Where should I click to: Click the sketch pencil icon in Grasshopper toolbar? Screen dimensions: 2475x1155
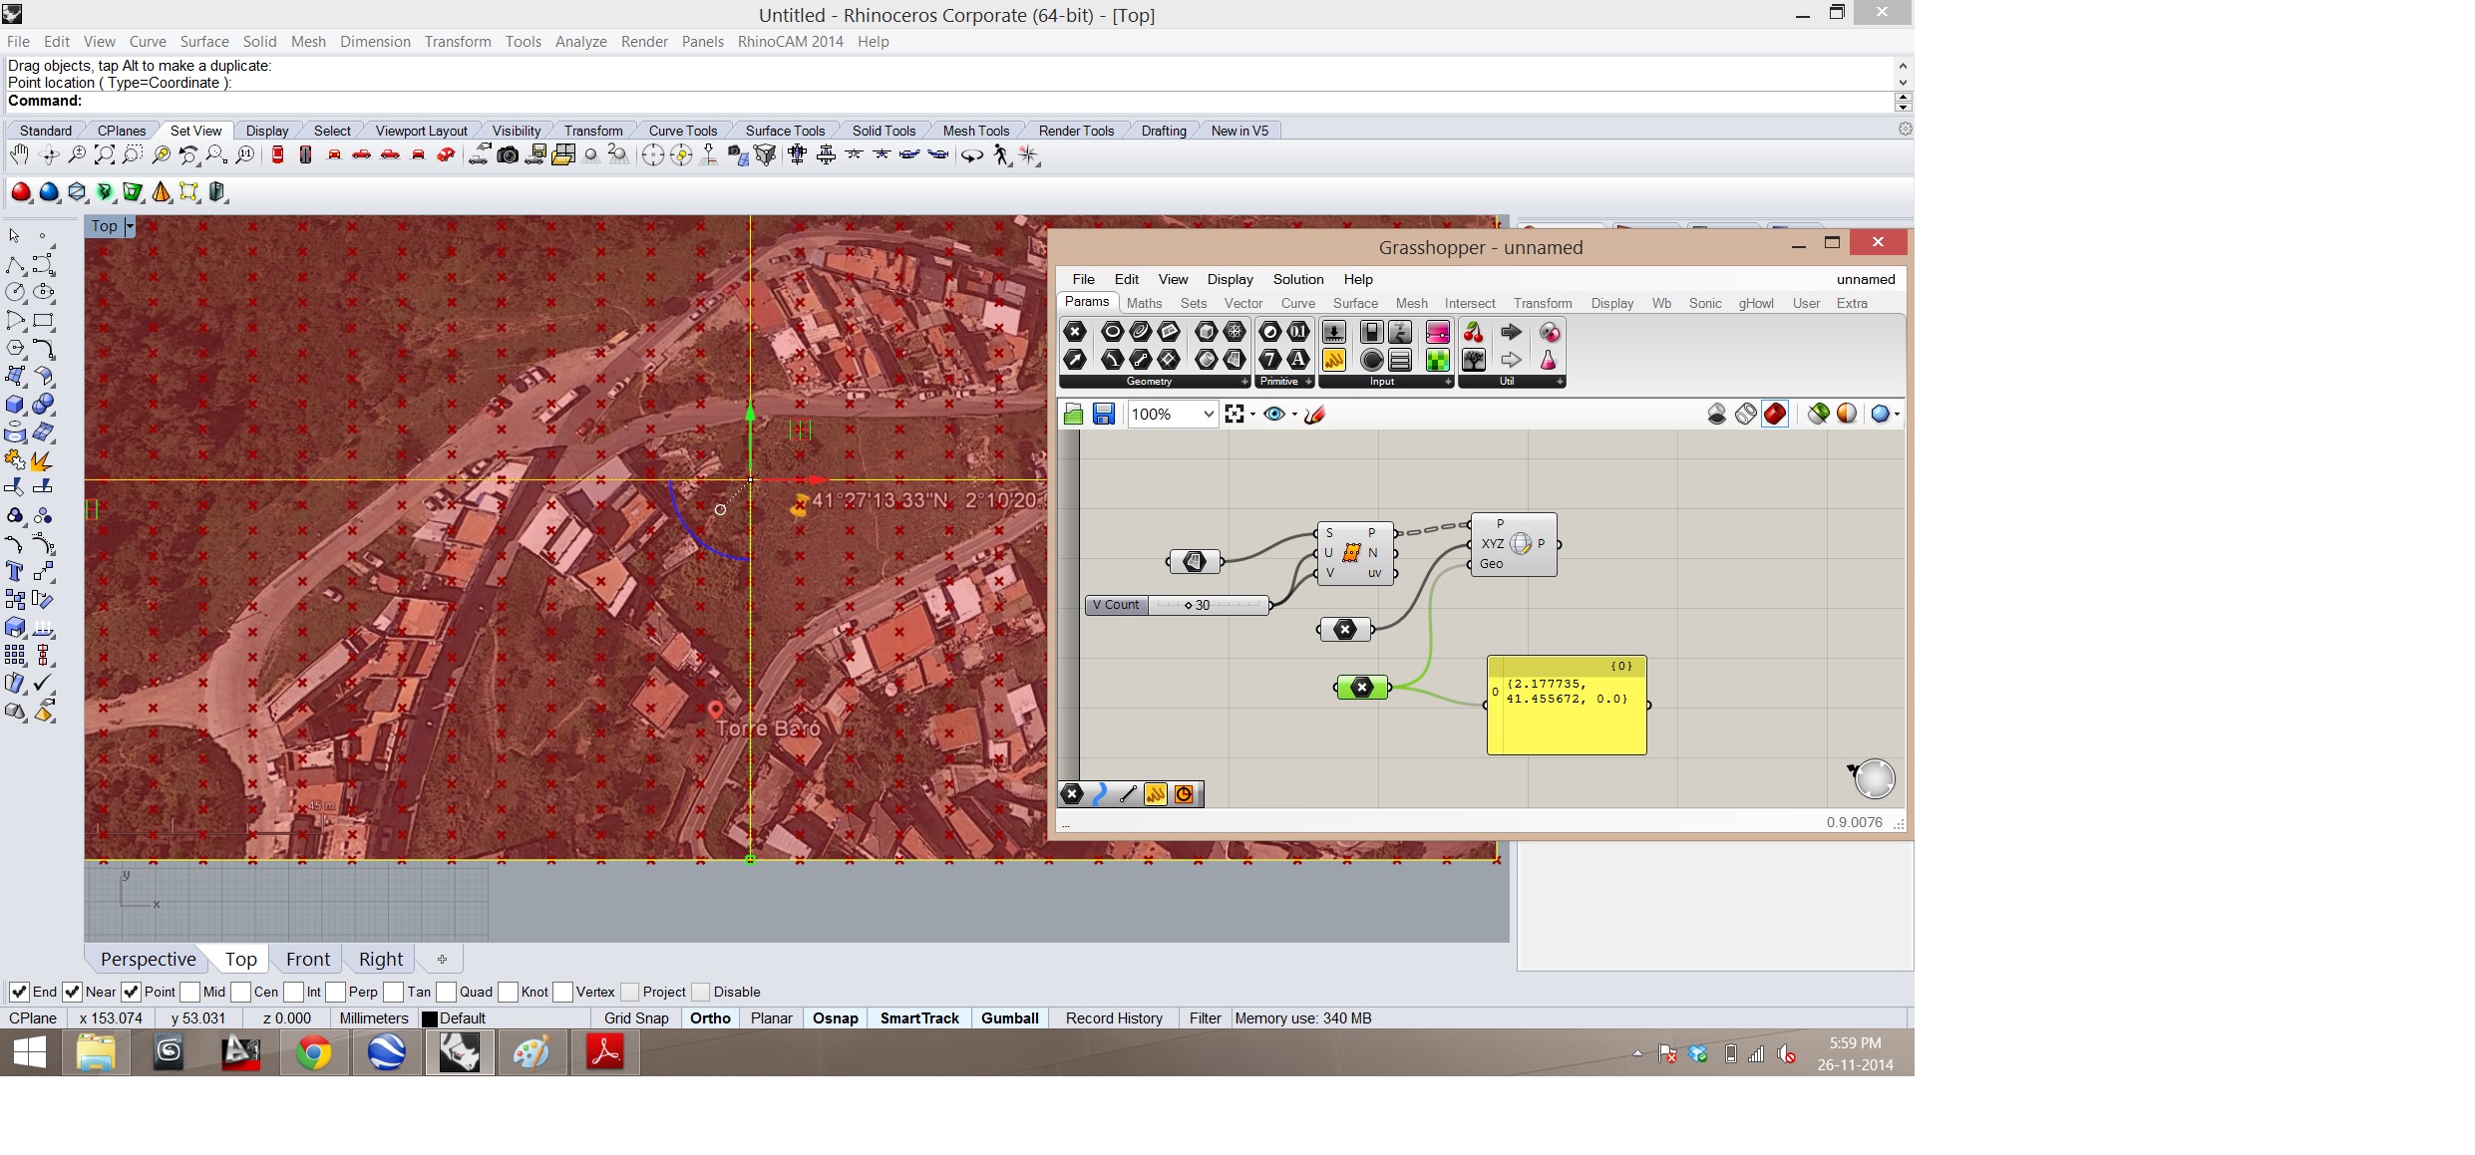pos(1314,415)
